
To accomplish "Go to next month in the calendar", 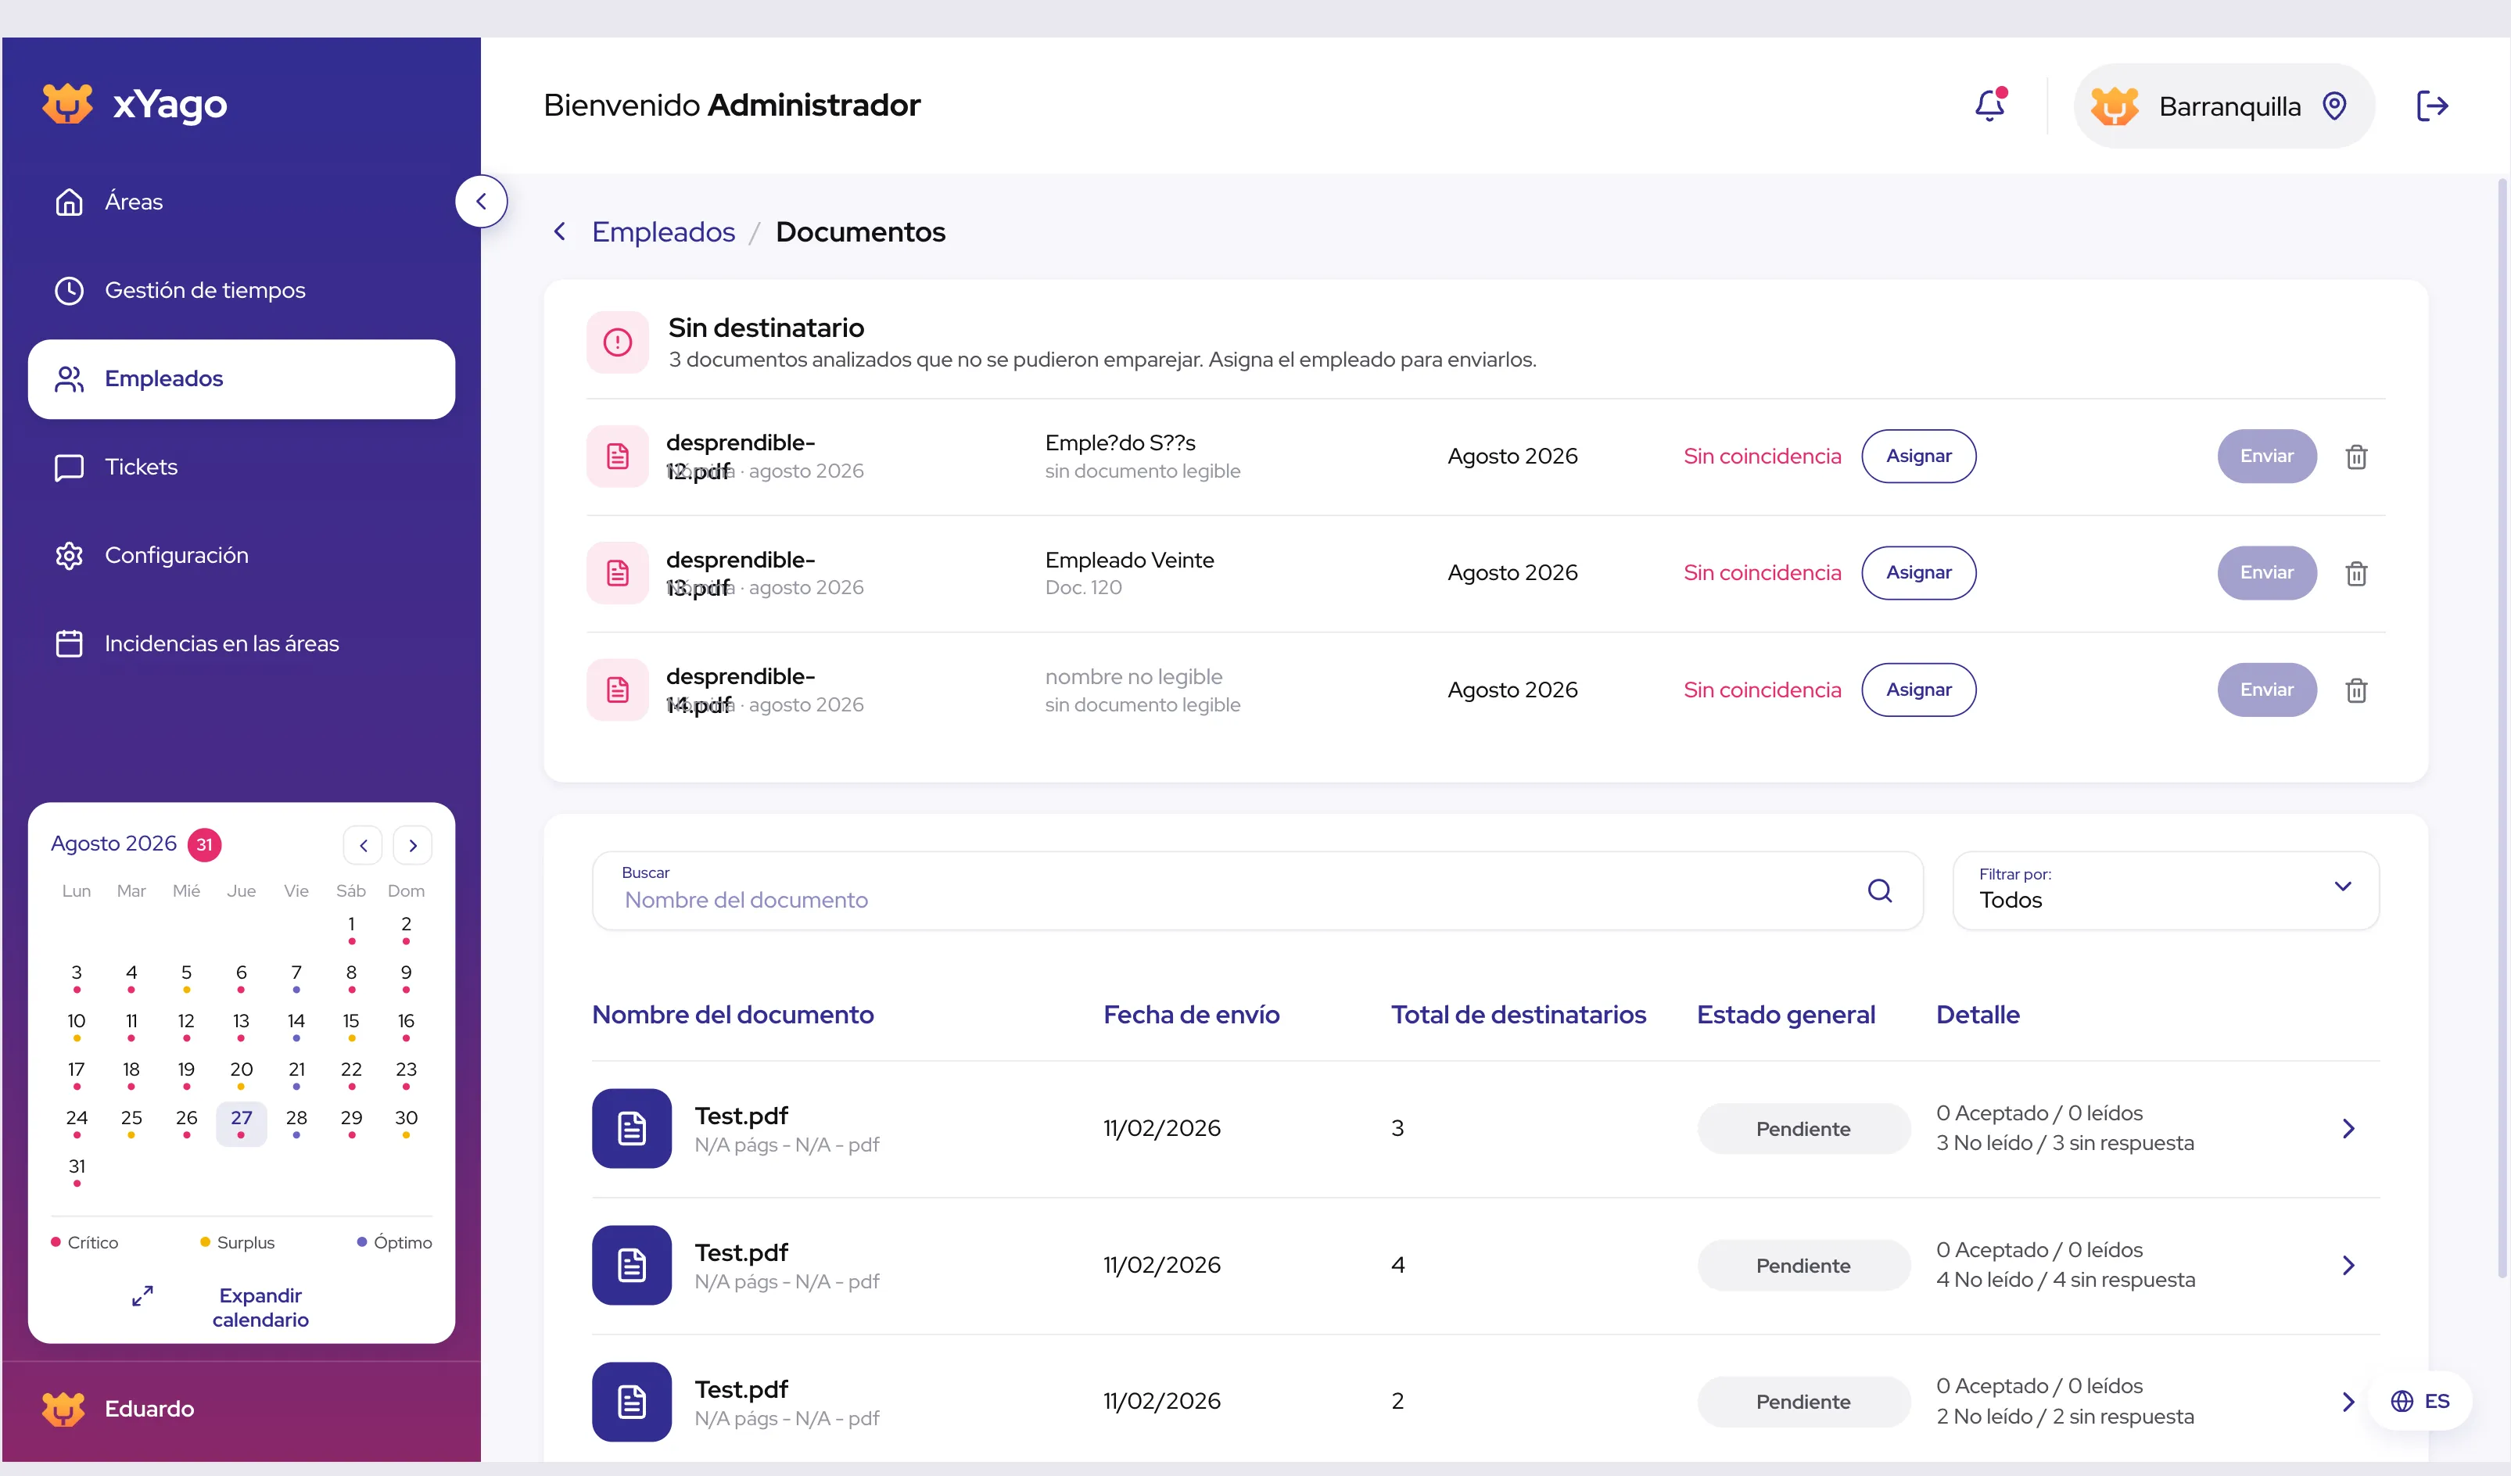I will pos(413,846).
